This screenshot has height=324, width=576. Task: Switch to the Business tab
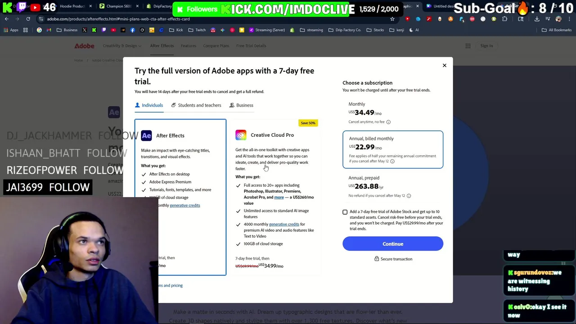tap(241, 105)
